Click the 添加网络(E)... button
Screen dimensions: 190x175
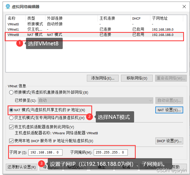tap(103, 78)
